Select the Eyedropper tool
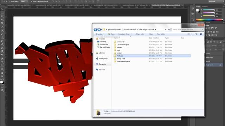This screenshot has width=225, height=126. pos(2,27)
